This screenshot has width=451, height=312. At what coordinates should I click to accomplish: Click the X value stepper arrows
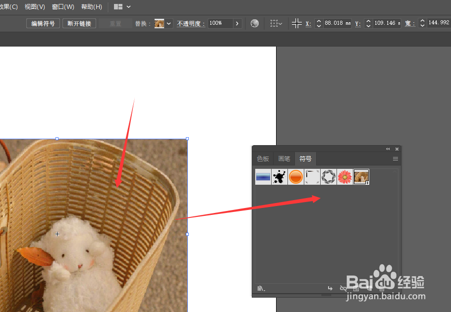click(319, 23)
